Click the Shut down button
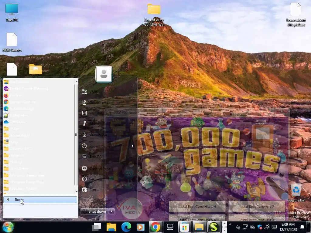Screen dimensions: 311x233 pyautogui.click(x=95, y=211)
